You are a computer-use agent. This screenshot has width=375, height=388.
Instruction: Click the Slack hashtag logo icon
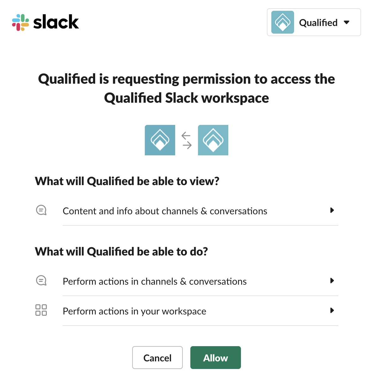pos(21,23)
